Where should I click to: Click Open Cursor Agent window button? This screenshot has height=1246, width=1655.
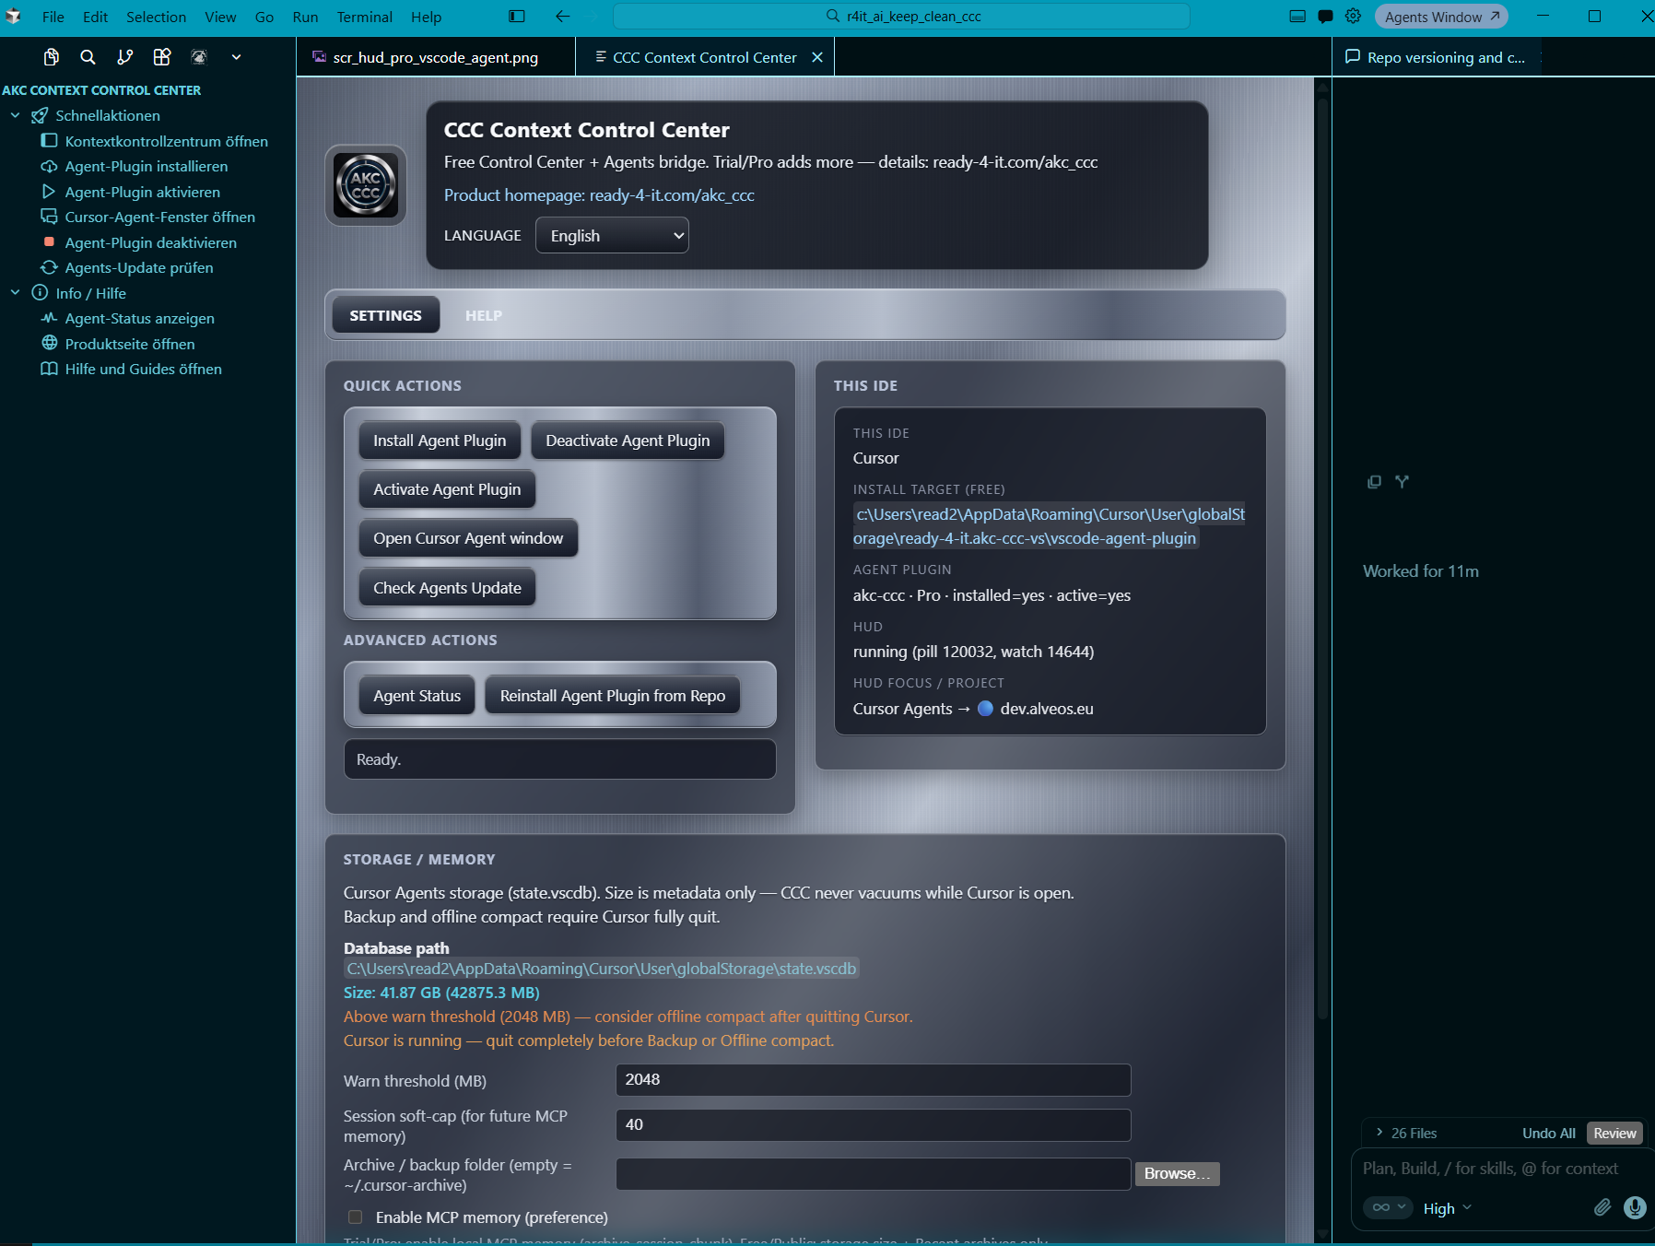click(x=468, y=538)
